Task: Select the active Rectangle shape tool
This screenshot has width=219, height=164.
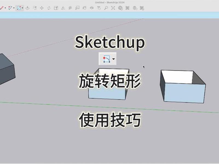Action: [19, 8]
